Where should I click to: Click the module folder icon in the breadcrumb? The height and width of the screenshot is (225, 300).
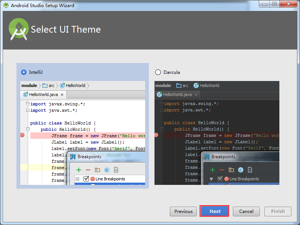point(44,85)
